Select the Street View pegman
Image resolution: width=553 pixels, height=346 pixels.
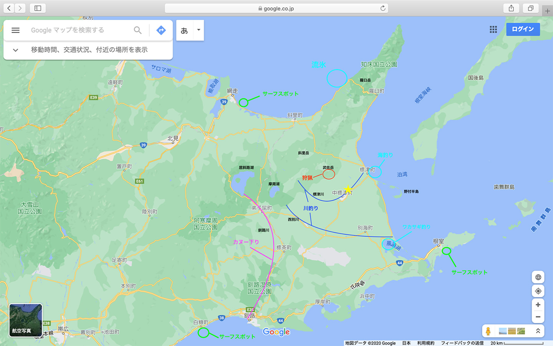click(x=488, y=331)
